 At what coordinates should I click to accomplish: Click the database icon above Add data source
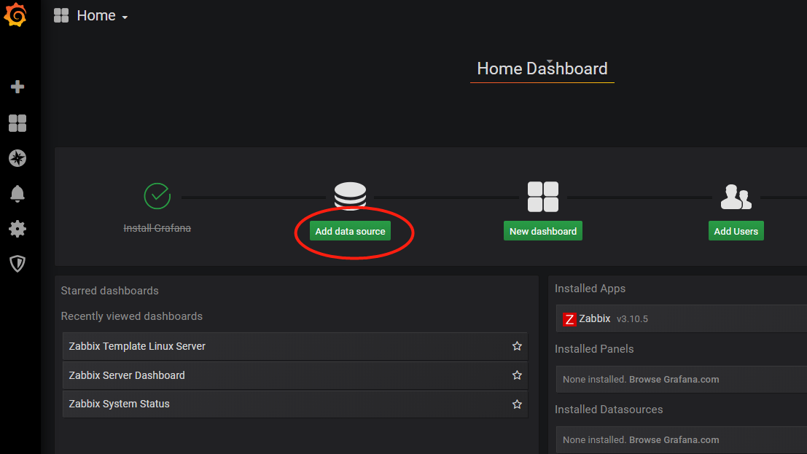tap(350, 196)
